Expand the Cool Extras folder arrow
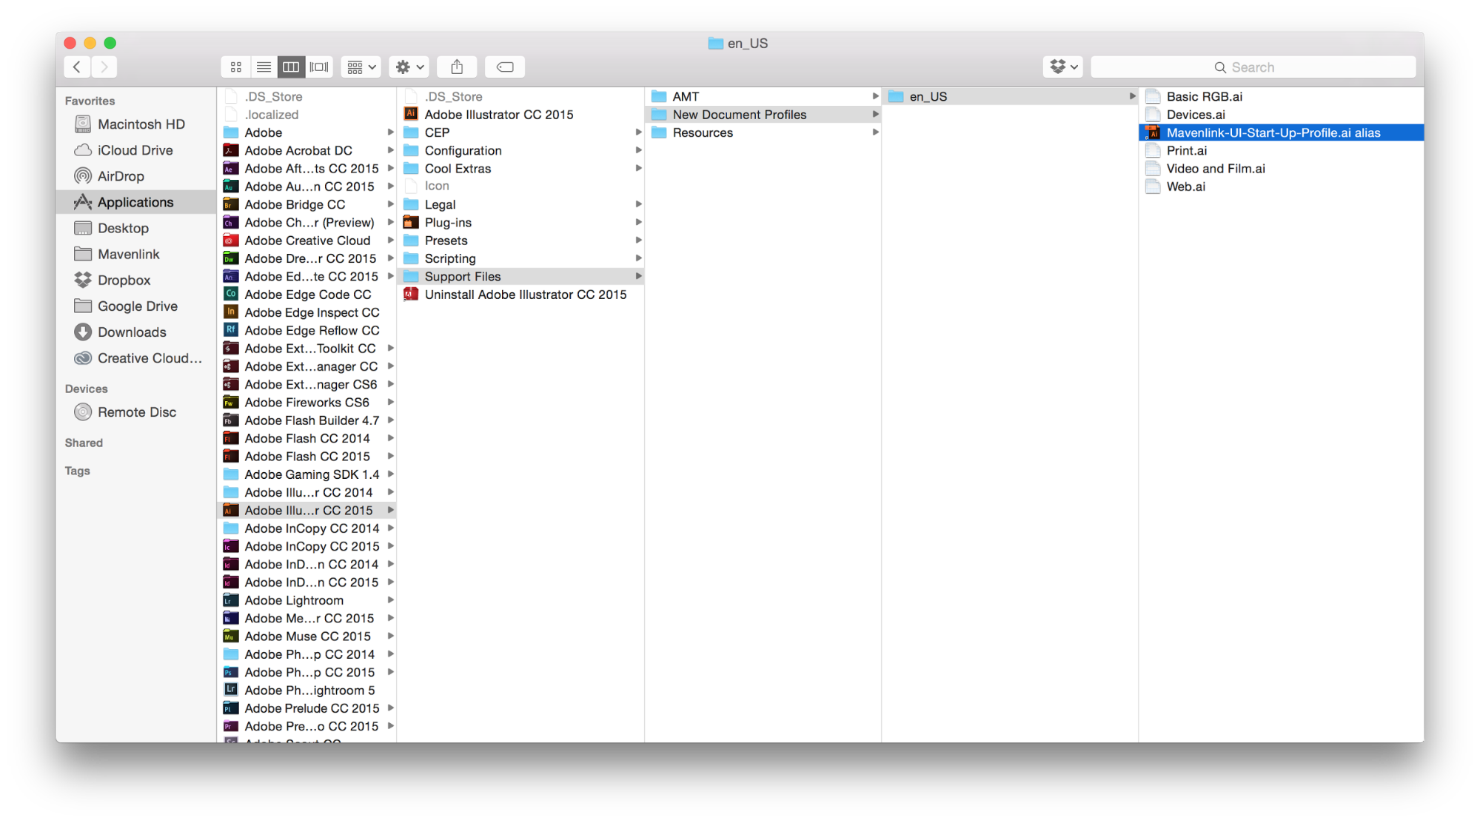The width and height of the screenshot is (1480, 823). pyautogui.click(x=638, y=169)
